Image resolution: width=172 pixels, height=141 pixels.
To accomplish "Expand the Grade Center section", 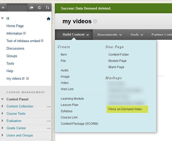I will [3, 128].
